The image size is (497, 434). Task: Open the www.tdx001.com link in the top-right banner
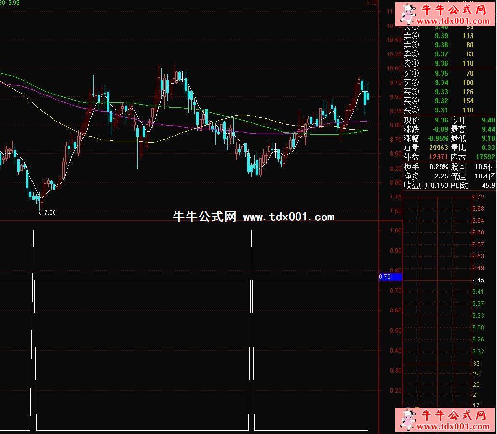point(452,21)
